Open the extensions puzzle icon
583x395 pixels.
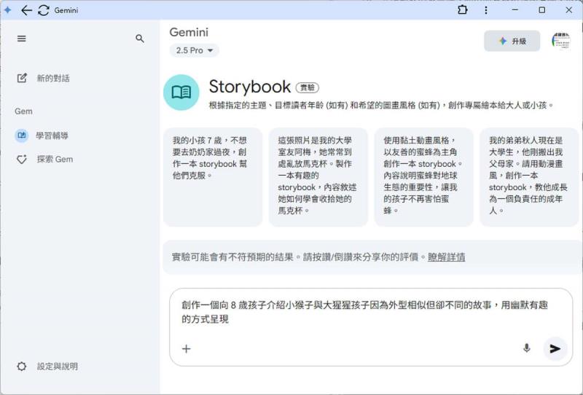463,10
